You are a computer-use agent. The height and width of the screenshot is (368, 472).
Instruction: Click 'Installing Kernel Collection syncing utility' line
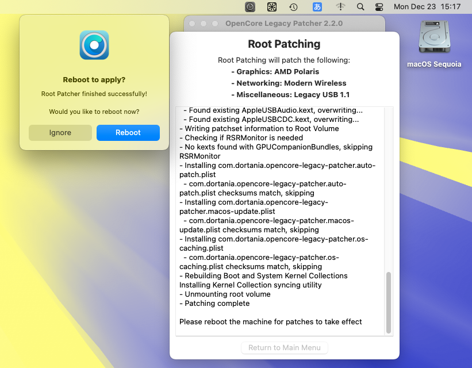tap(251, 285)
